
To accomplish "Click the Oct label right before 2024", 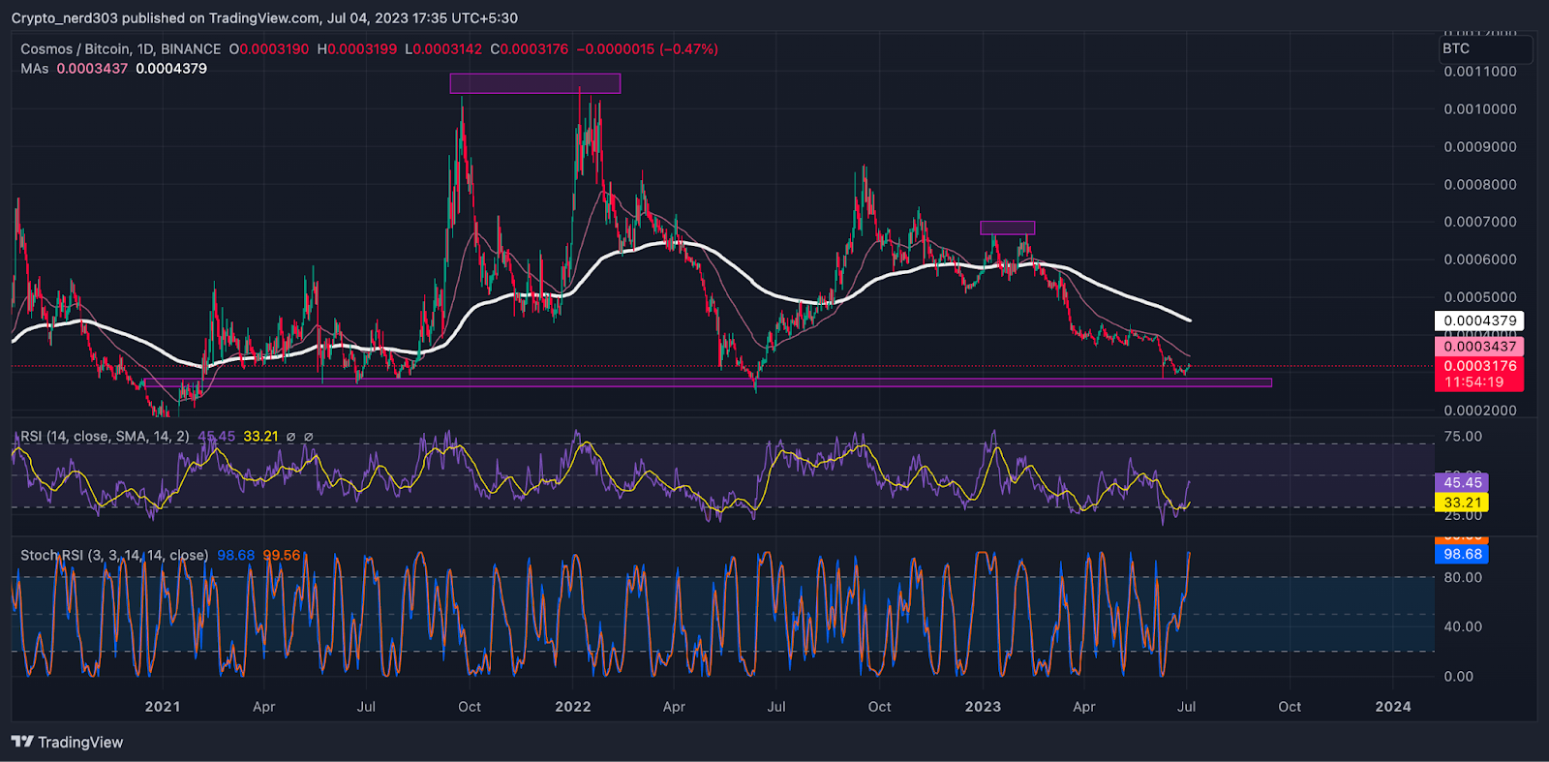I will click(x=1290, y=707).
